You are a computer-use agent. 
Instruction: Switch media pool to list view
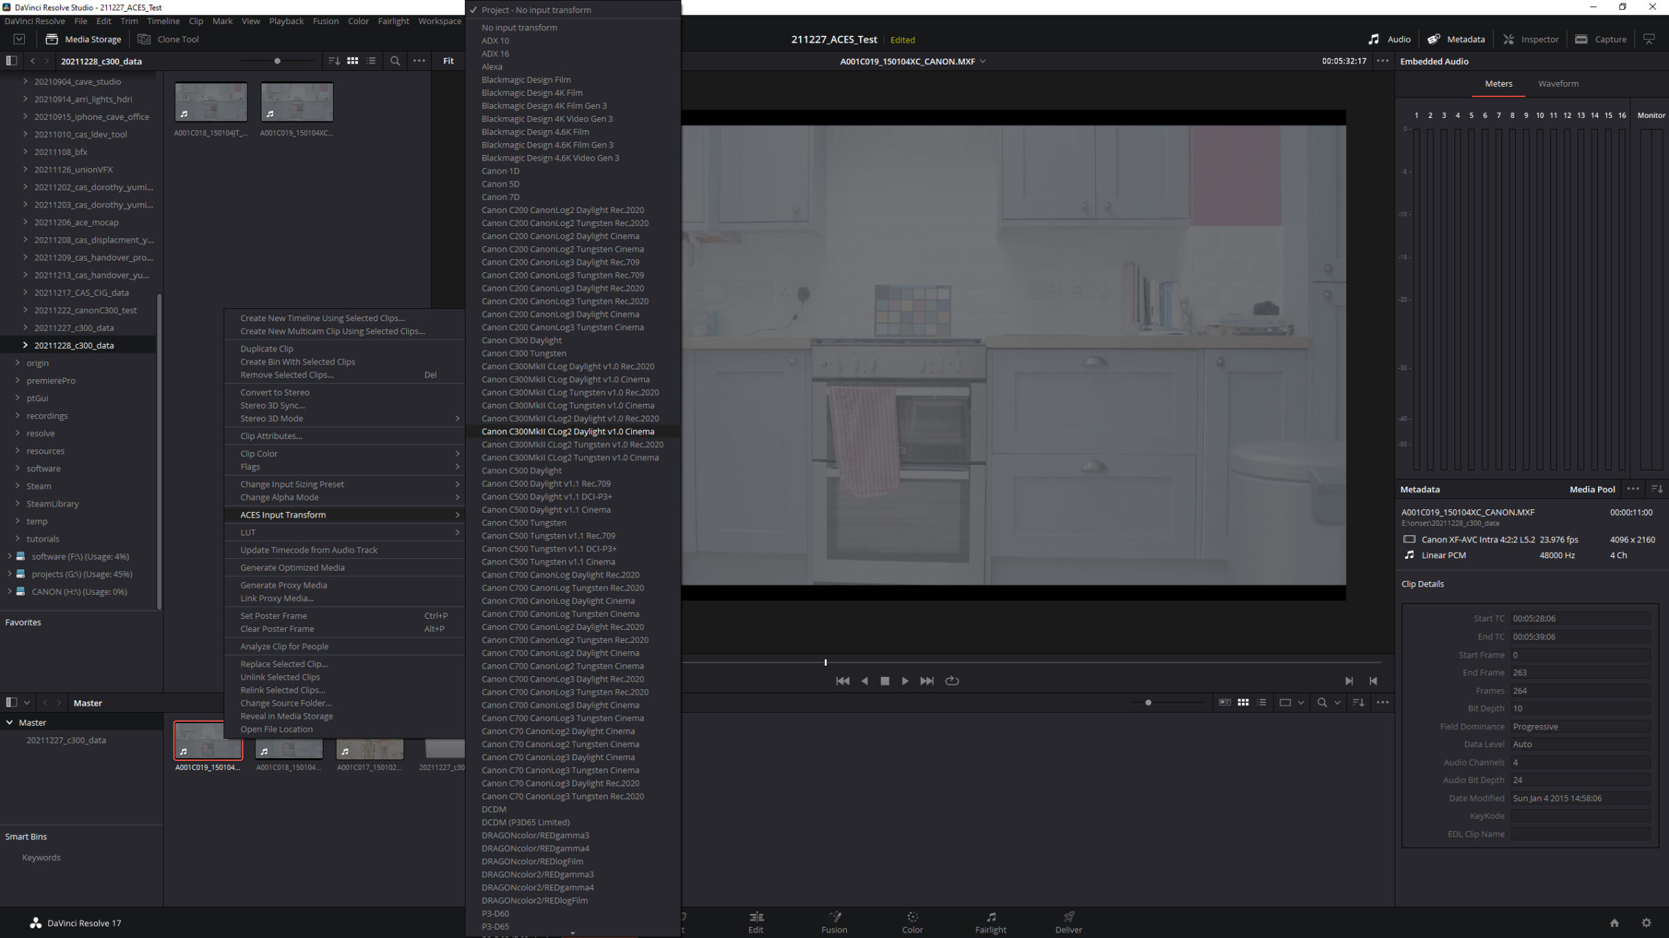click(1261, 702)
